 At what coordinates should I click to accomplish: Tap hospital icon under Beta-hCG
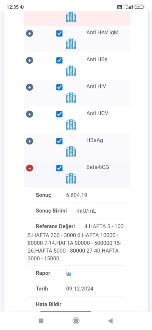(x=71, y=178)
